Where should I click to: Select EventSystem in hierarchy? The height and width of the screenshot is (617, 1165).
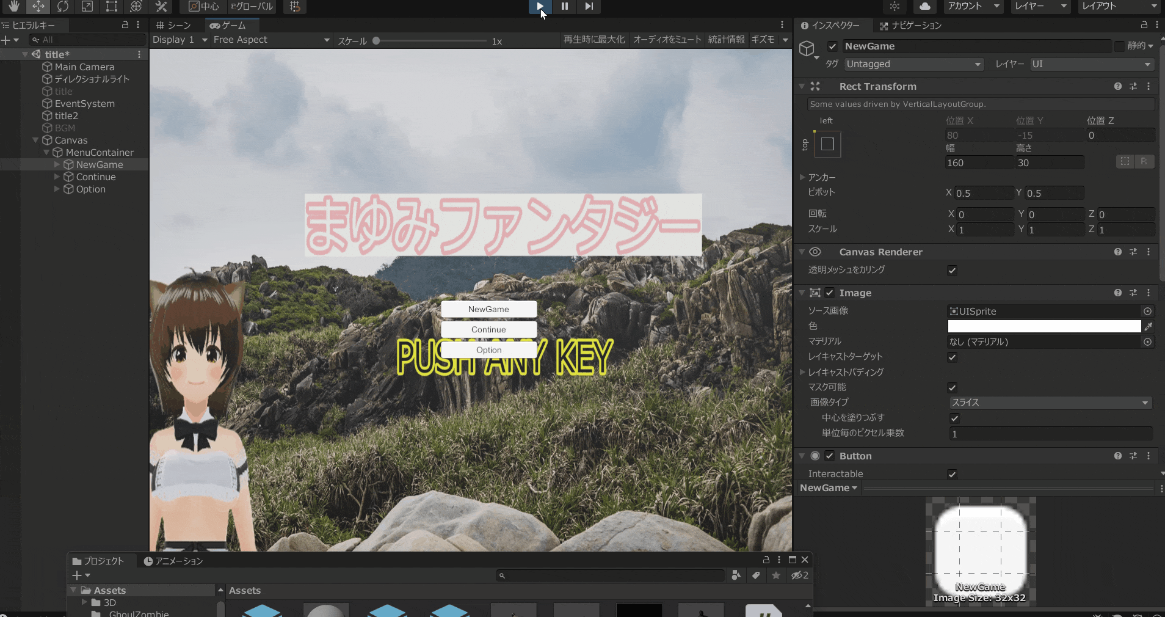(x=84, y=104)
